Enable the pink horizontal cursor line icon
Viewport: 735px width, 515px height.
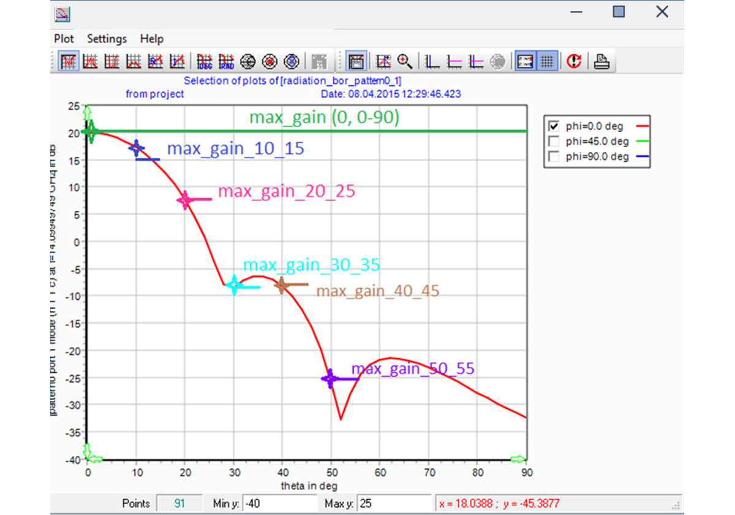point(455,61)
